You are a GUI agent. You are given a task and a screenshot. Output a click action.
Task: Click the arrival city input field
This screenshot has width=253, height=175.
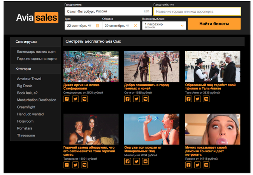(x=197, y=11)
